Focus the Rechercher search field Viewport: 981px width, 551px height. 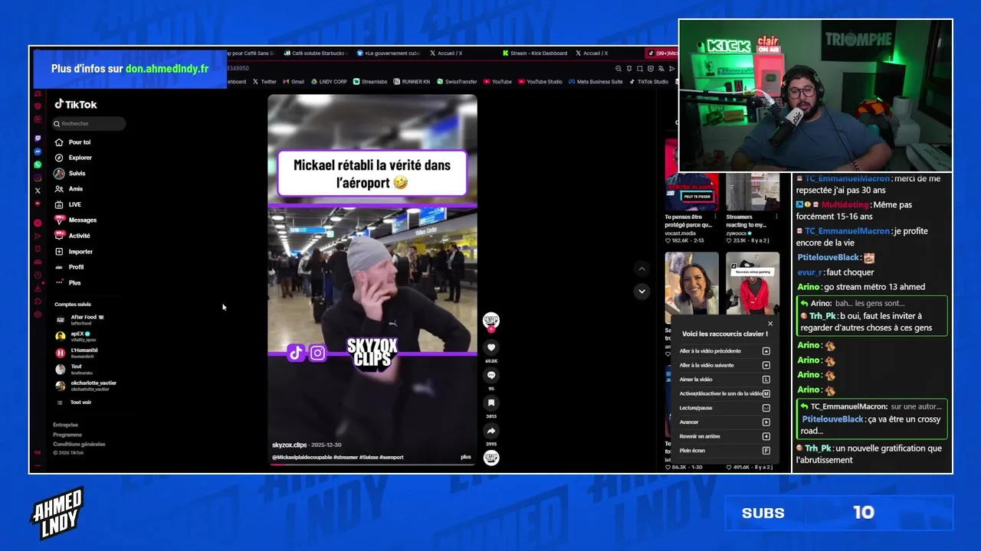89,123
